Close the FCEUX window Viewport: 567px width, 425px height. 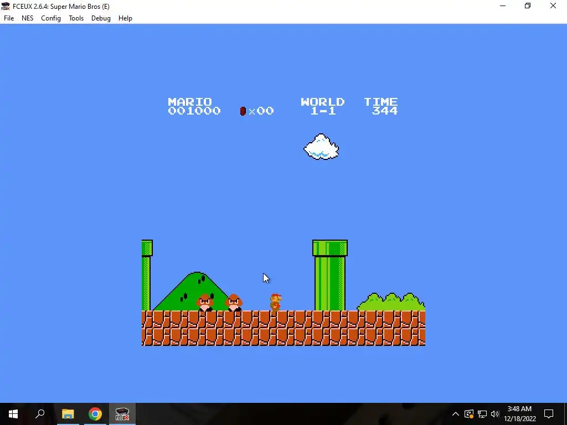click(553, 6)
